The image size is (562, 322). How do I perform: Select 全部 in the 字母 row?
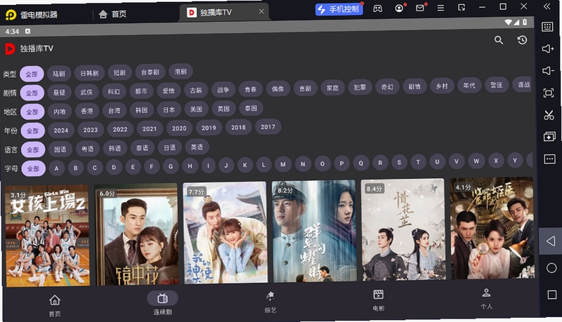(x=33, y=168)
